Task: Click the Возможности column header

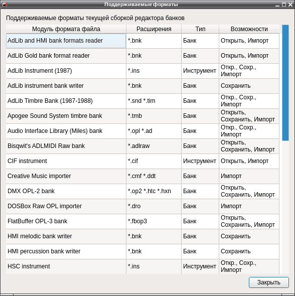Action: pyautogui.click(x=249, y=29)
